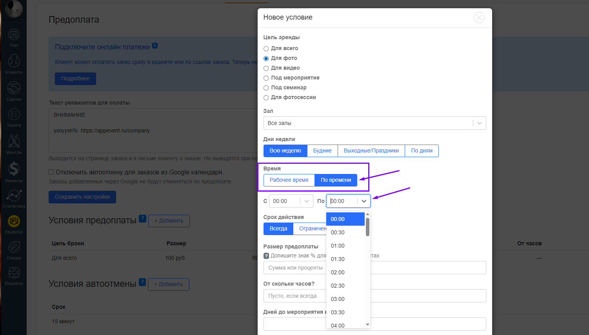Open the Финансы dollar icon
The height and width of the screenshot is (335, 589).
[x=14, y=170]
